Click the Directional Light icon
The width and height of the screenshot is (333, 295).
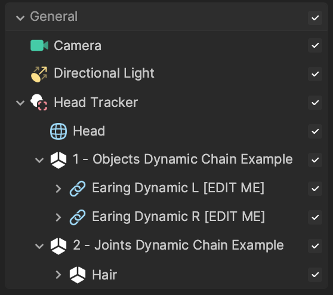39,74
